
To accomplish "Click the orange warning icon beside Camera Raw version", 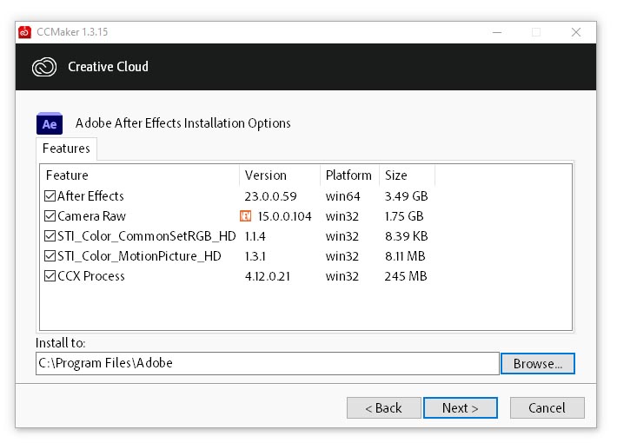I will pyautogui.click(x=246, y=215).
